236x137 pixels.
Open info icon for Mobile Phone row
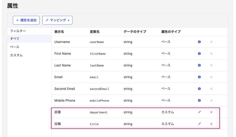tap(199, 100)
